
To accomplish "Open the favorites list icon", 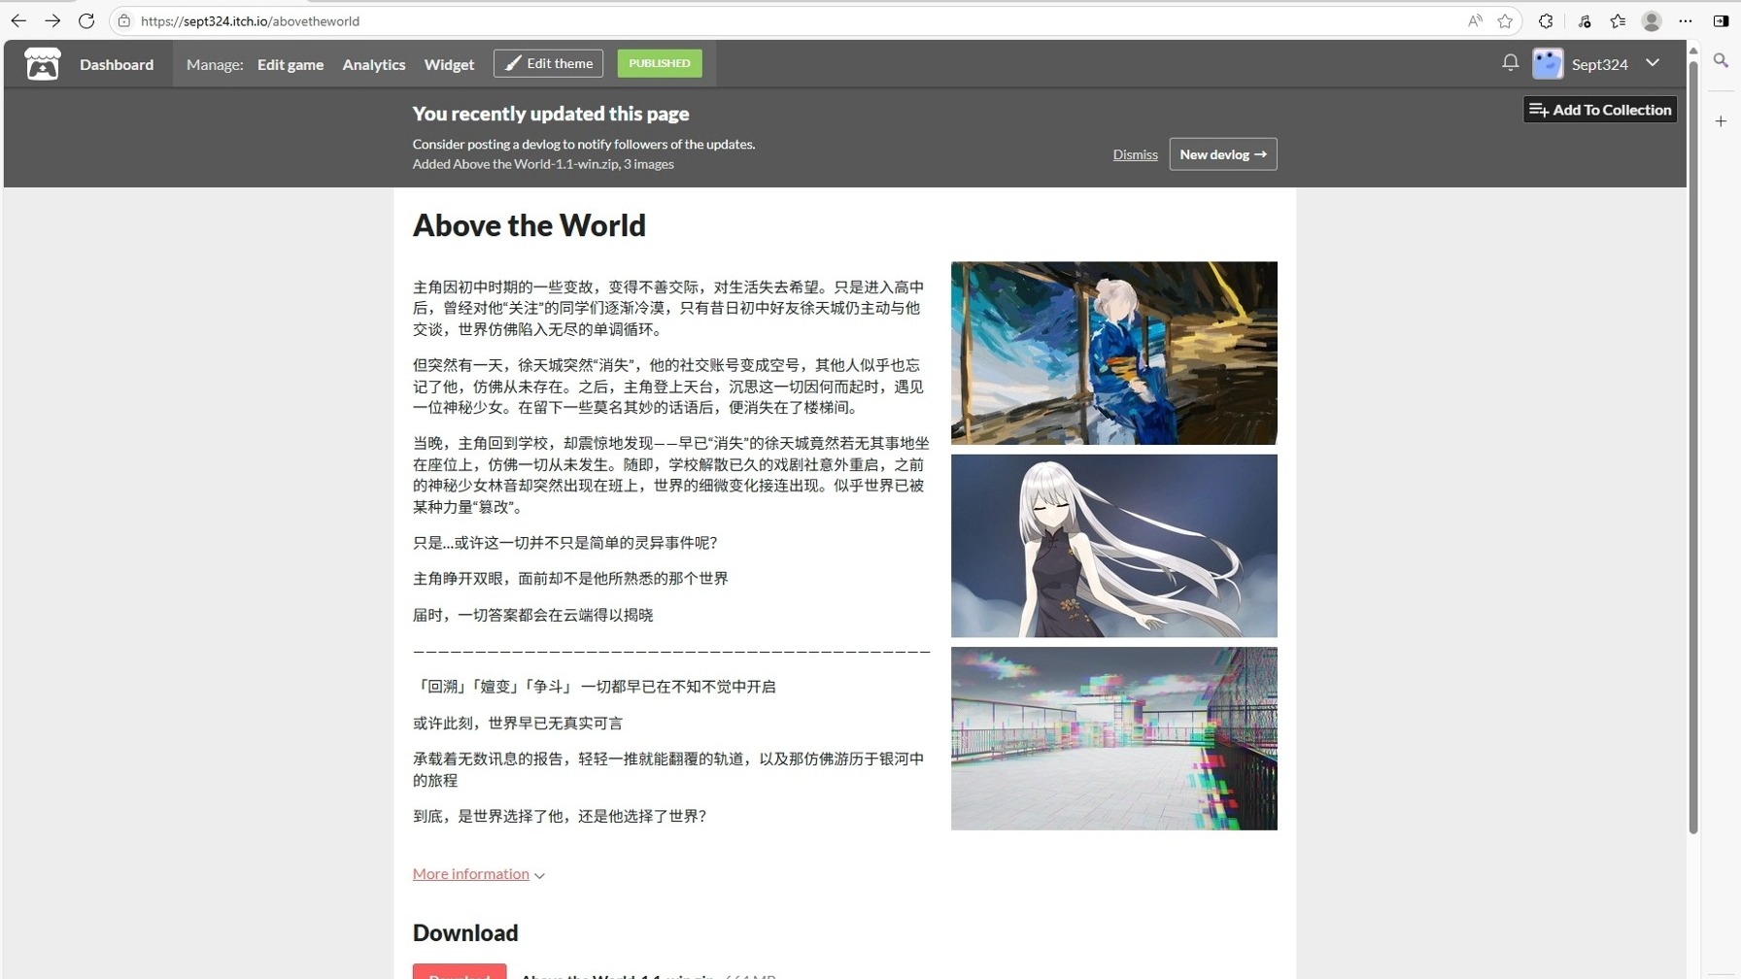I will [1618, 20].
